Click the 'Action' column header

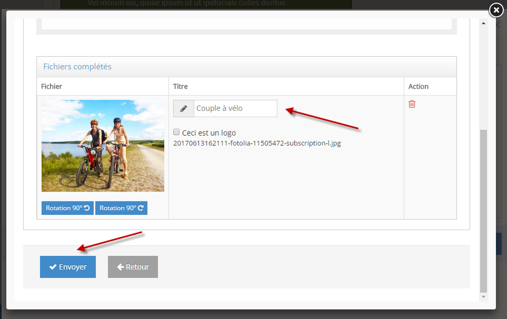(418, 86)
